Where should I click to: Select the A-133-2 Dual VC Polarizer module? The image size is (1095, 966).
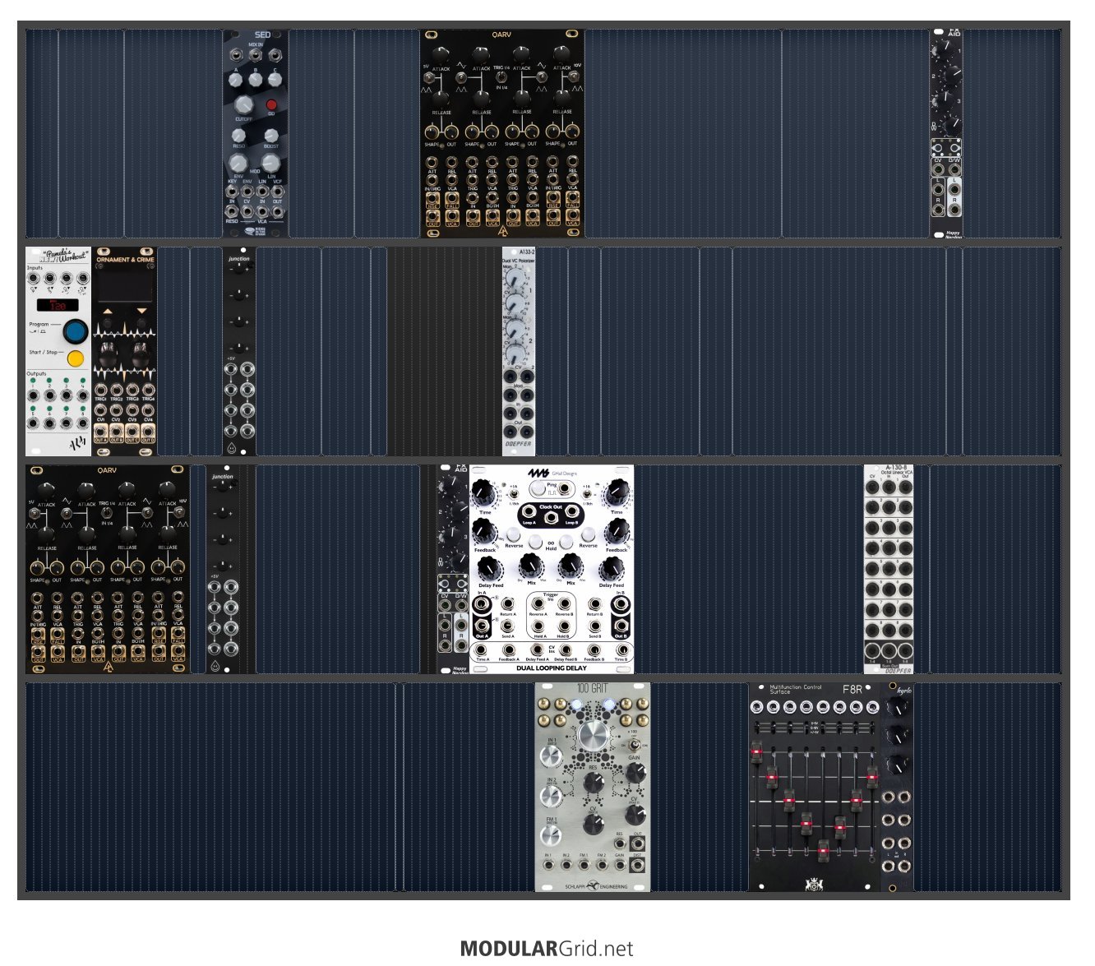[519, 352]
